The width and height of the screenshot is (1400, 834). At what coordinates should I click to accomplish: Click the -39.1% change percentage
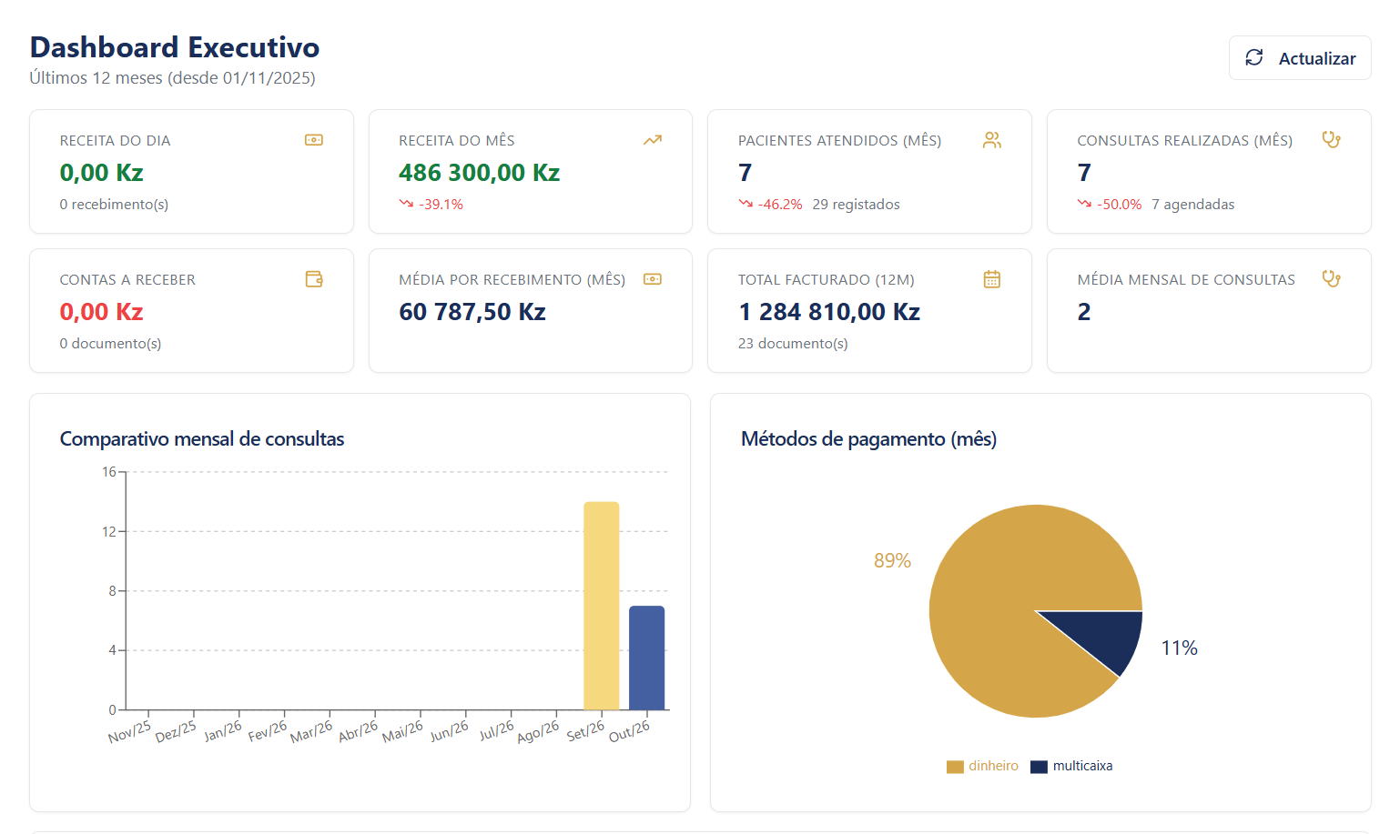click(x=441, y=205)
